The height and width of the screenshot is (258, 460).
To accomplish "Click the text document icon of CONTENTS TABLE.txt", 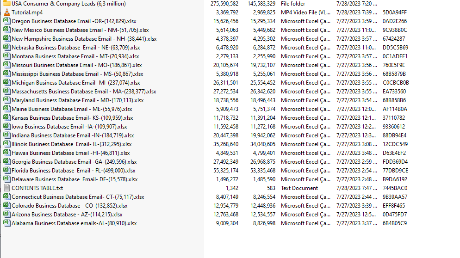I will coord(7,188).
